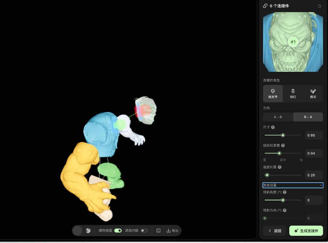This screenshot has height=243, width=328.
Task: Click the monster face preview thumbnail
Action: click(x=293, y=42)
